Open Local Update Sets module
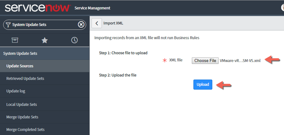 (22, 104)
